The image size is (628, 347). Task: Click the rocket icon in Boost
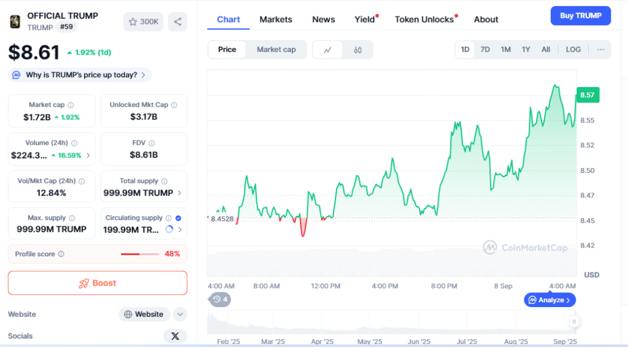tap(83, 283)
